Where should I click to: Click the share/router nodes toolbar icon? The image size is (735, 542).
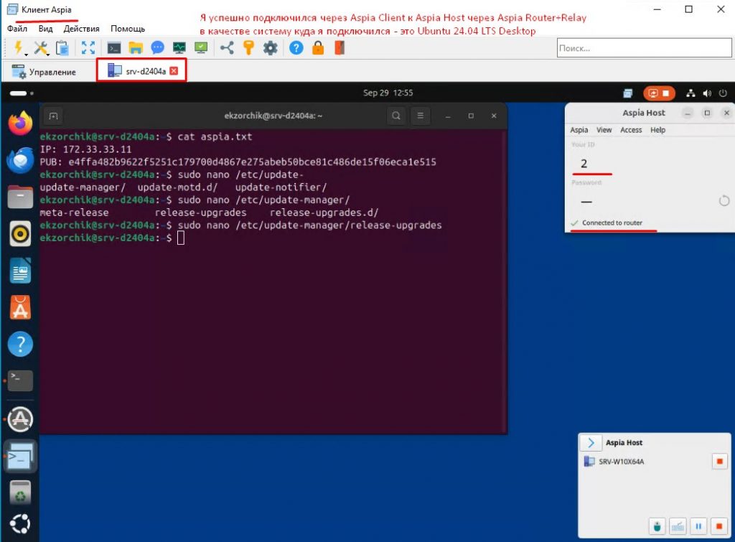[228, 48]
